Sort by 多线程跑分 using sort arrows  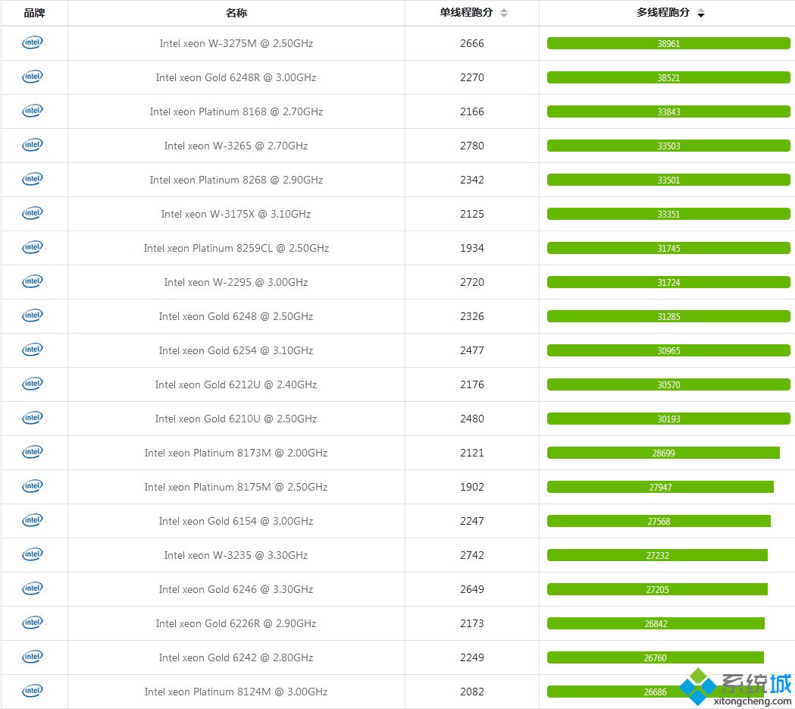(x=701, y=13)
